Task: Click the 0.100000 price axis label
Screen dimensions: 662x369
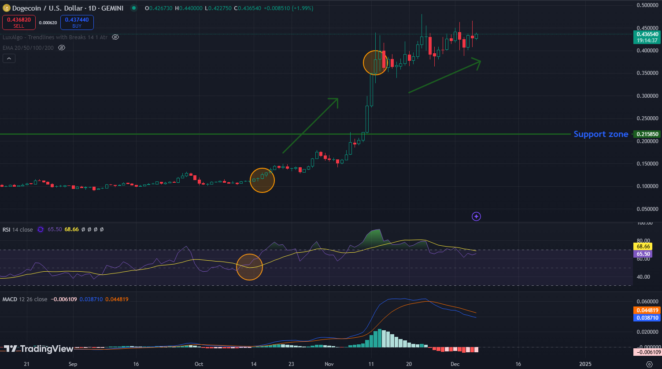Action: pyautogui.click(x=647, y=186)
